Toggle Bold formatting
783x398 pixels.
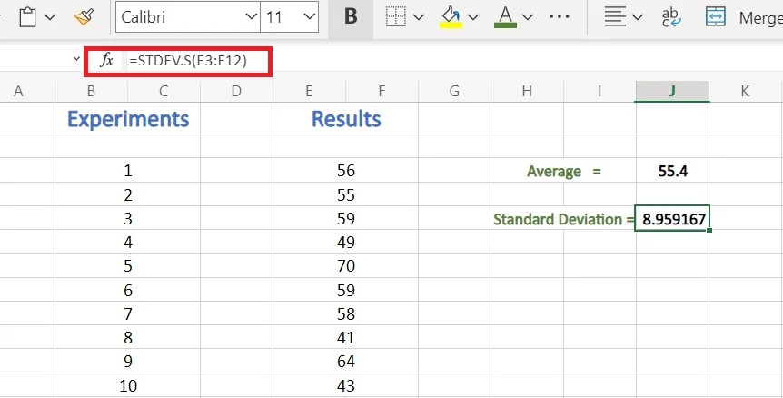(351, 17)
